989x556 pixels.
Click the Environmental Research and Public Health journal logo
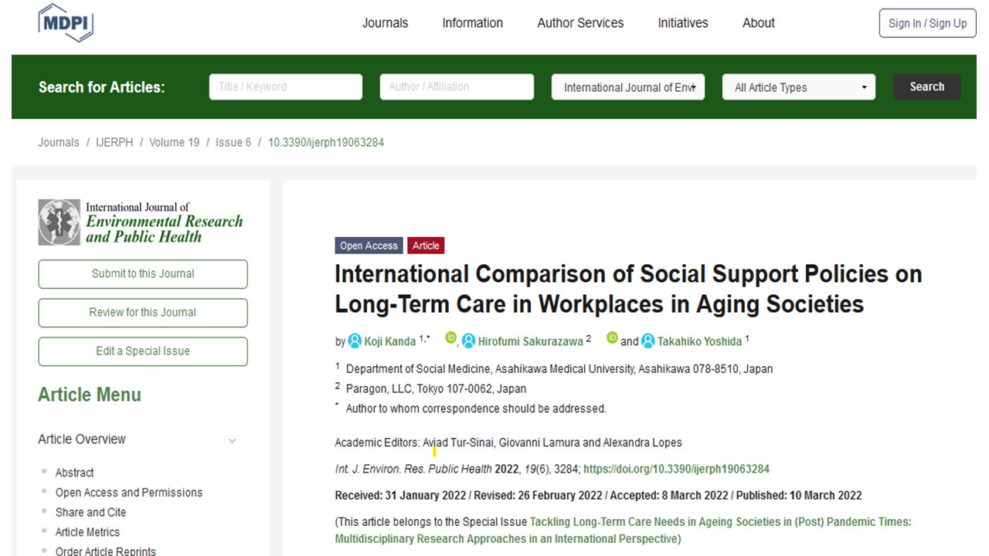pos(141,222)
